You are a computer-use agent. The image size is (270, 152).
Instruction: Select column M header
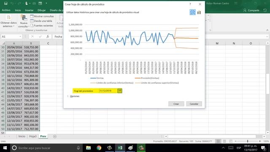217,43
